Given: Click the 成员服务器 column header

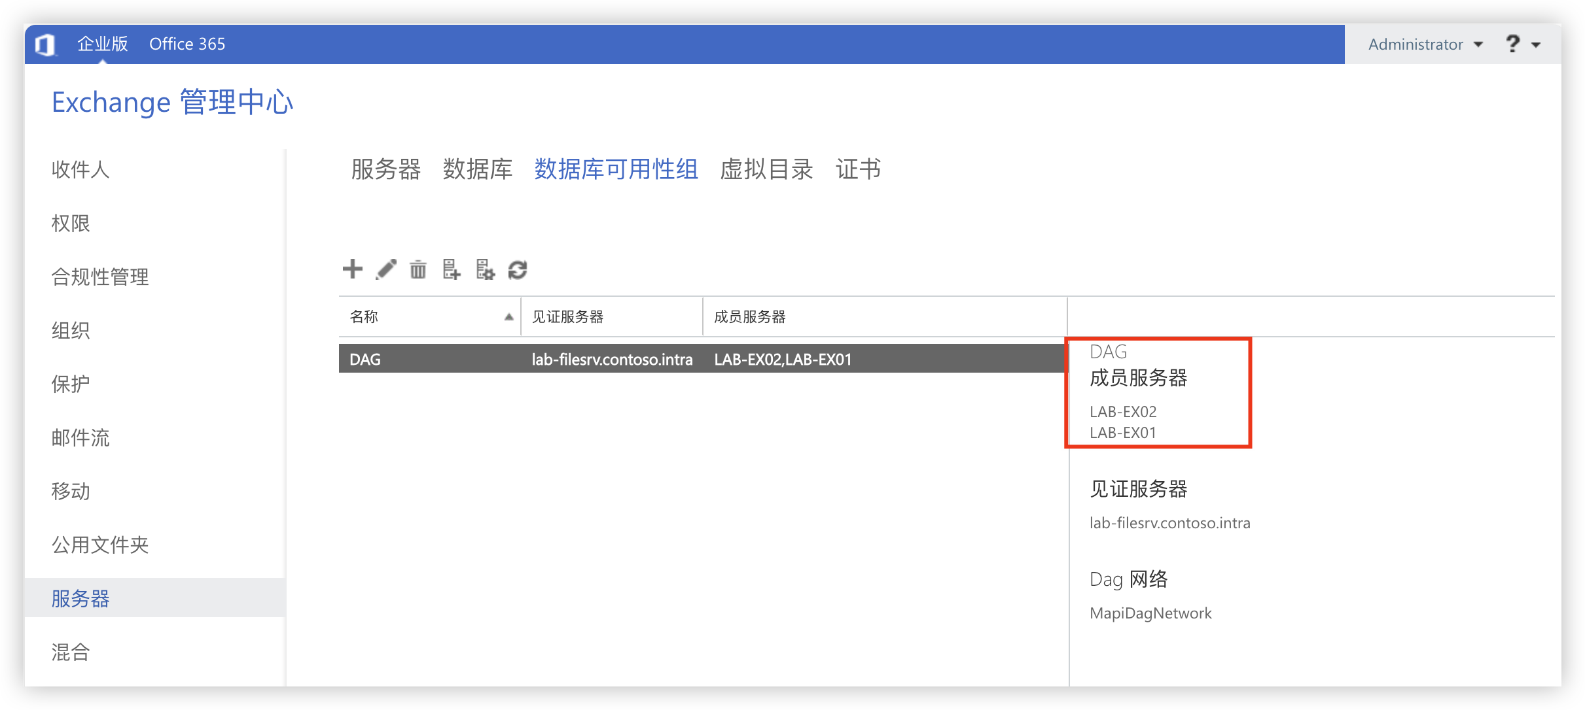Looking at the screenshot, I should click(885, 316).
